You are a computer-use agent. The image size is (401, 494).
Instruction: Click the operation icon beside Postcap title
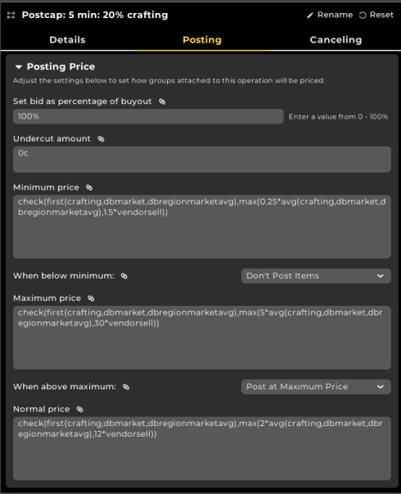[11, 15]
